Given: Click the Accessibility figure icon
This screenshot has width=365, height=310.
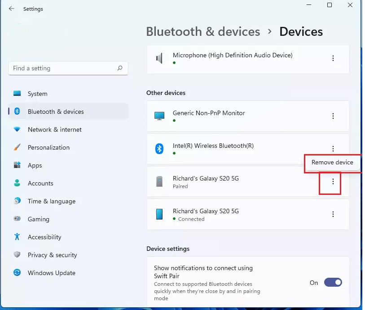Looking at the screenshot, I should click(17, 237).
